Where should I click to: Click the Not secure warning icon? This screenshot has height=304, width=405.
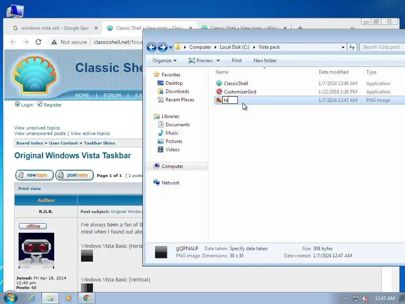click(x=54, y=42)
